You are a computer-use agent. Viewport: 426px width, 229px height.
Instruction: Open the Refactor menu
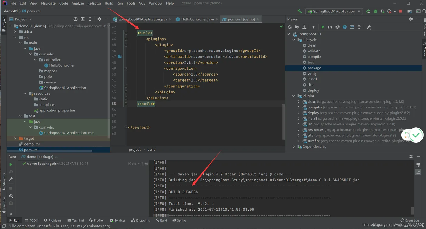tap(94, 3)
